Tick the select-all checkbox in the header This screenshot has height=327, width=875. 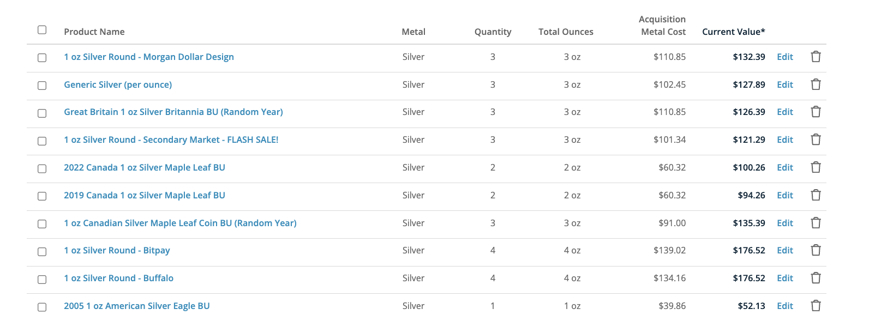click(x=42, y=30)
